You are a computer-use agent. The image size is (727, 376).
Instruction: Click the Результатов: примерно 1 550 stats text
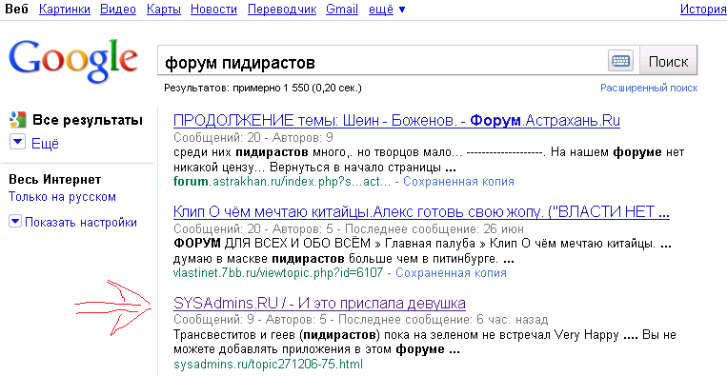click(263, 88)
